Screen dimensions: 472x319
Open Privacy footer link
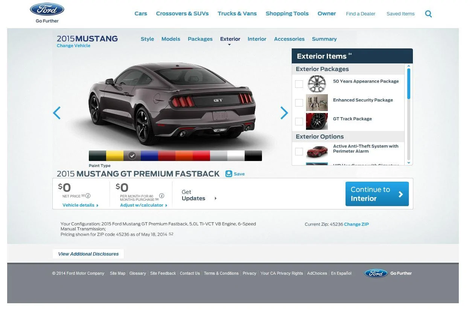coord(250,274)
